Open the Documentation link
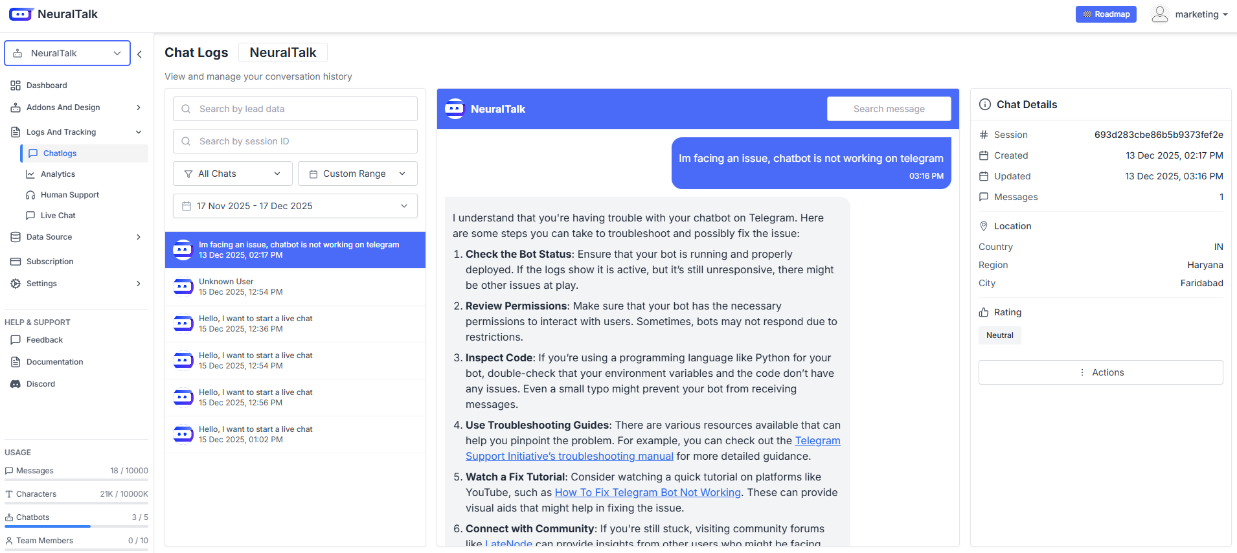 54,362
